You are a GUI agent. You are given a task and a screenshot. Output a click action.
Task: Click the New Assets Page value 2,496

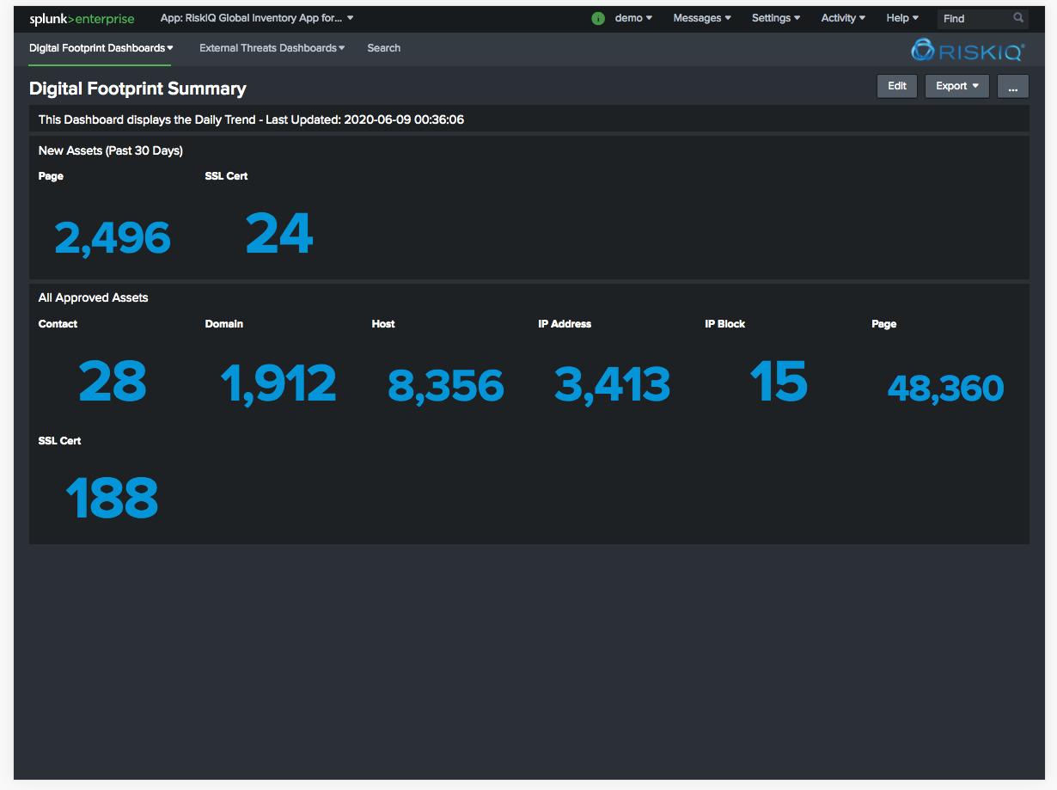[113, 238]
